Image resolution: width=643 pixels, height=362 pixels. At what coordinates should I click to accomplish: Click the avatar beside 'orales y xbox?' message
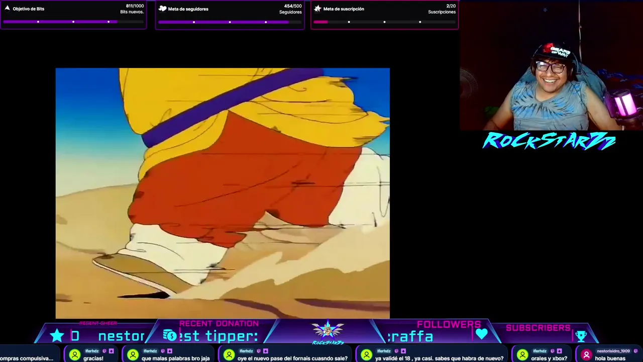click(522, 355)
